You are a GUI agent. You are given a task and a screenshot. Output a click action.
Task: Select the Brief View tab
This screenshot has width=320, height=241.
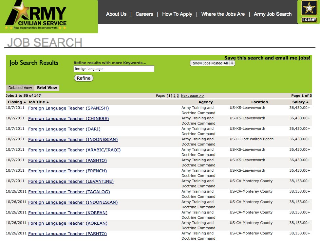pos(47,88)
